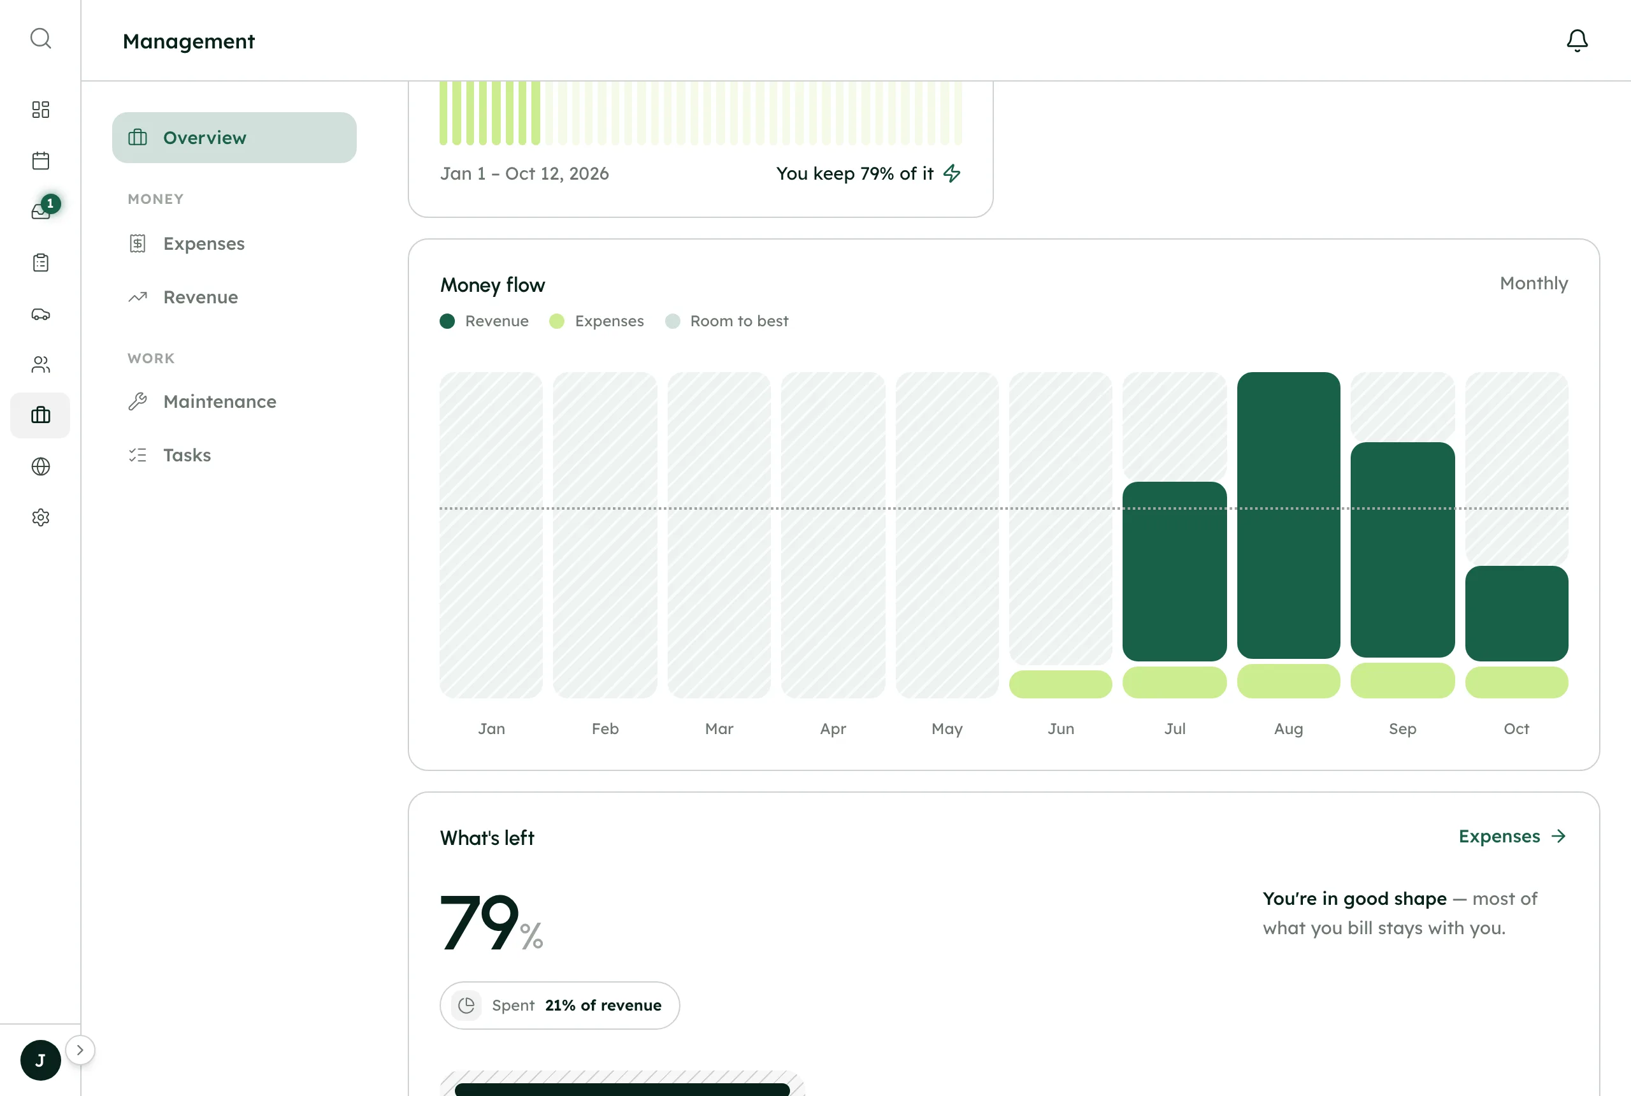This screenshot has height=1096, width=1631.
Task: Click the Management page title
Action: pyautogui.click(x=189, y=41)
